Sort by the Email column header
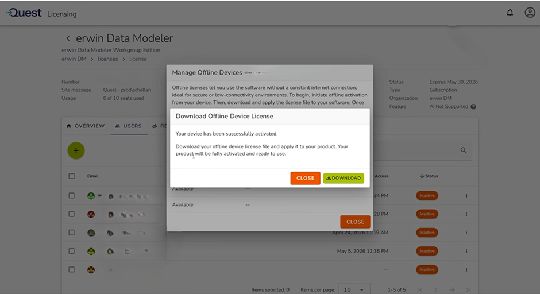Screen dimensions: 540x294 point(93,176)
